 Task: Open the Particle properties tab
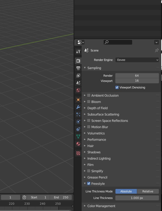point(78,114)
